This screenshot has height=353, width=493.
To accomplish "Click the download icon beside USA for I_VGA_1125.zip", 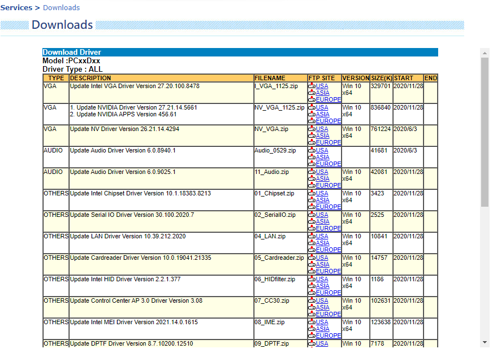I will 312,86.
